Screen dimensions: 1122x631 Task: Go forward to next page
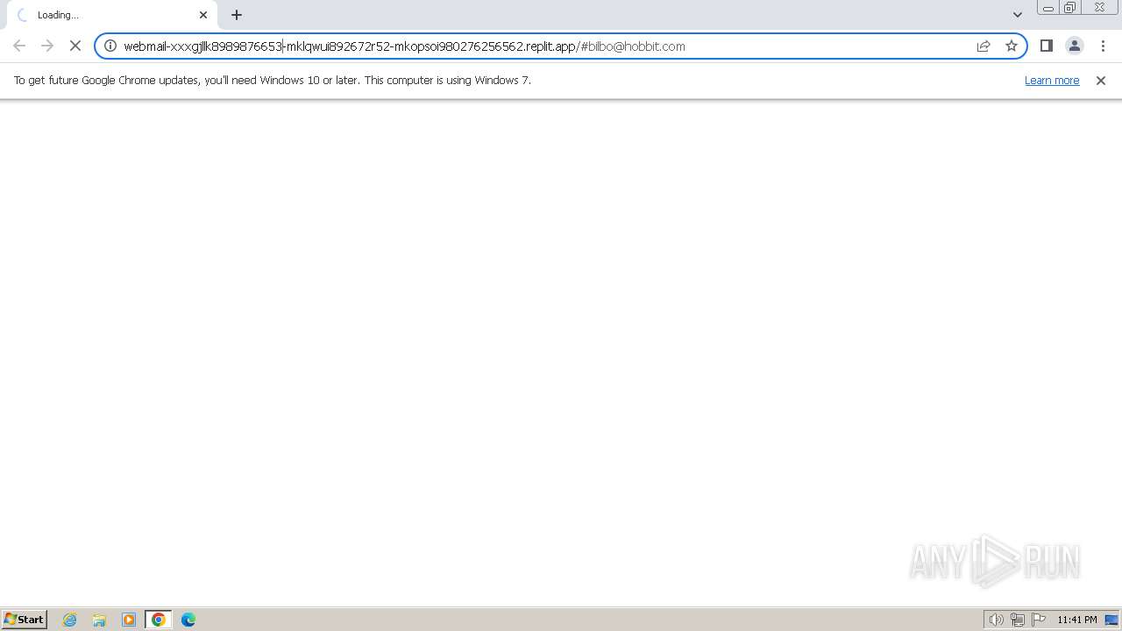pyautogui.click(x=47, y=46)
